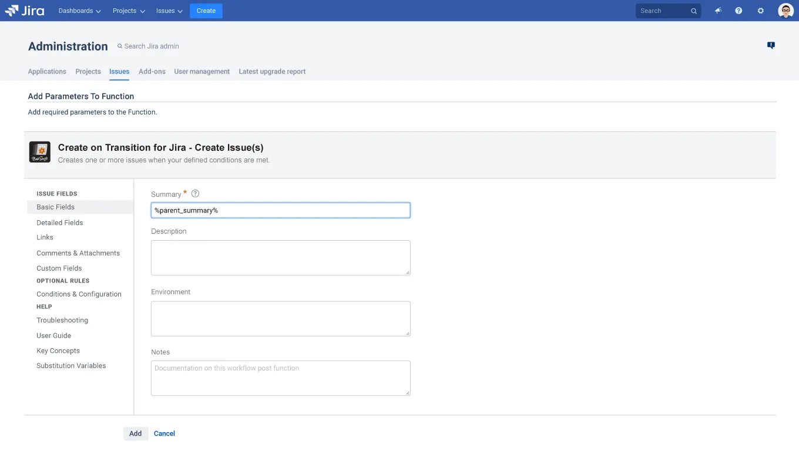This screenshot has width=799, height=455.
Task: Click the Environment resize handle corner
Action: 407,333
